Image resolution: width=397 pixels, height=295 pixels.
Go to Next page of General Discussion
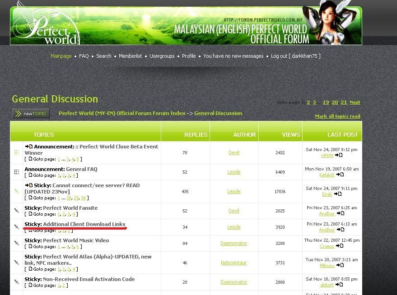click(355, 102)
